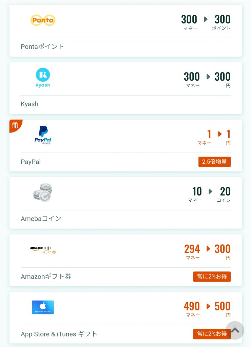Click the 490 マネー to 500 円 rate
Screen dimensions: 251x347
(x=207, y=309)
